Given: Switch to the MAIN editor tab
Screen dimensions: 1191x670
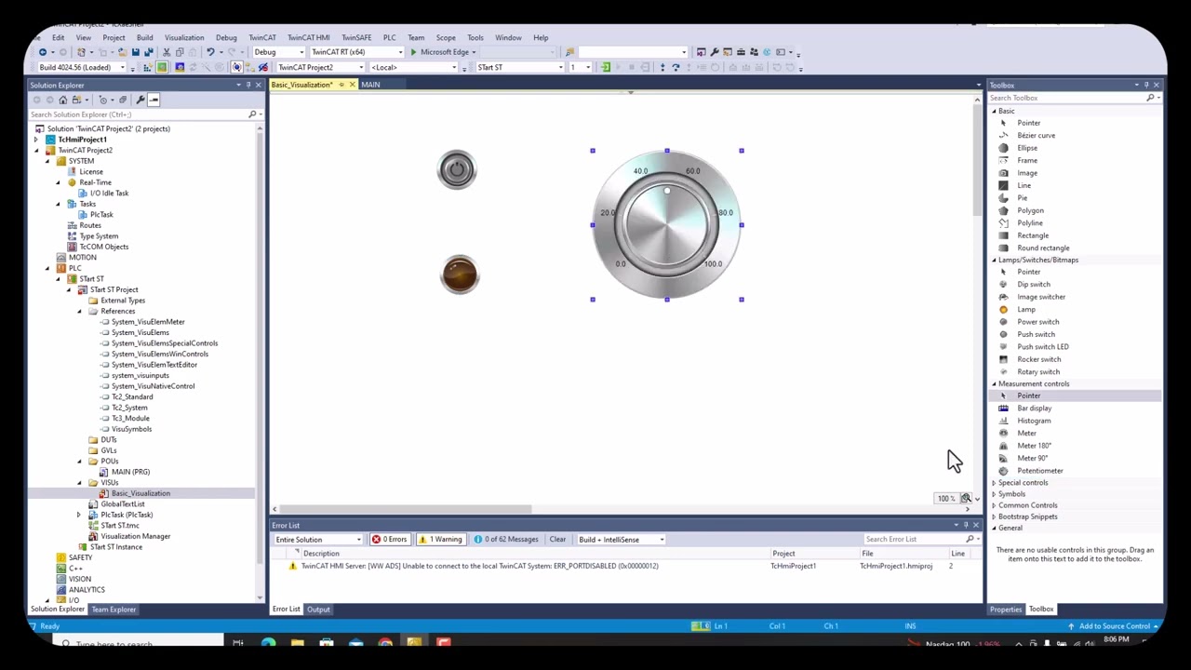Looking at the screenshot, I should 370,85.
